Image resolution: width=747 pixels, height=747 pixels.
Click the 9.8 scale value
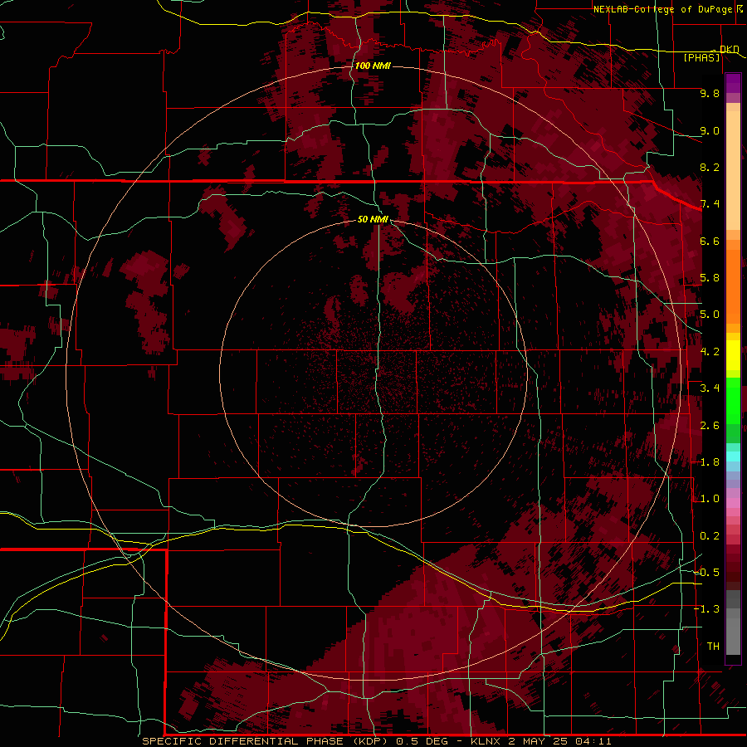coord(710,93)
